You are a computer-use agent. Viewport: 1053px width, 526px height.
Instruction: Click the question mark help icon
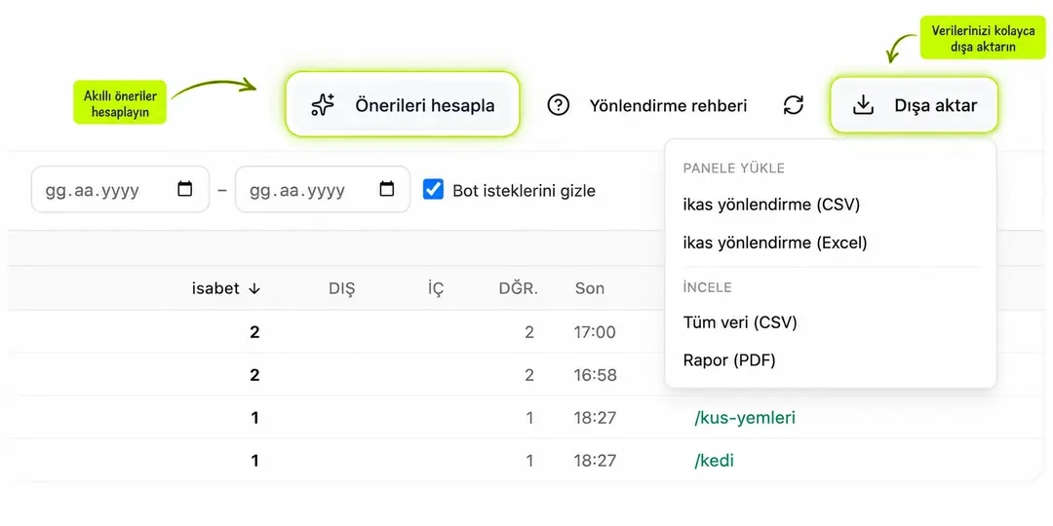tap(558, 105)
